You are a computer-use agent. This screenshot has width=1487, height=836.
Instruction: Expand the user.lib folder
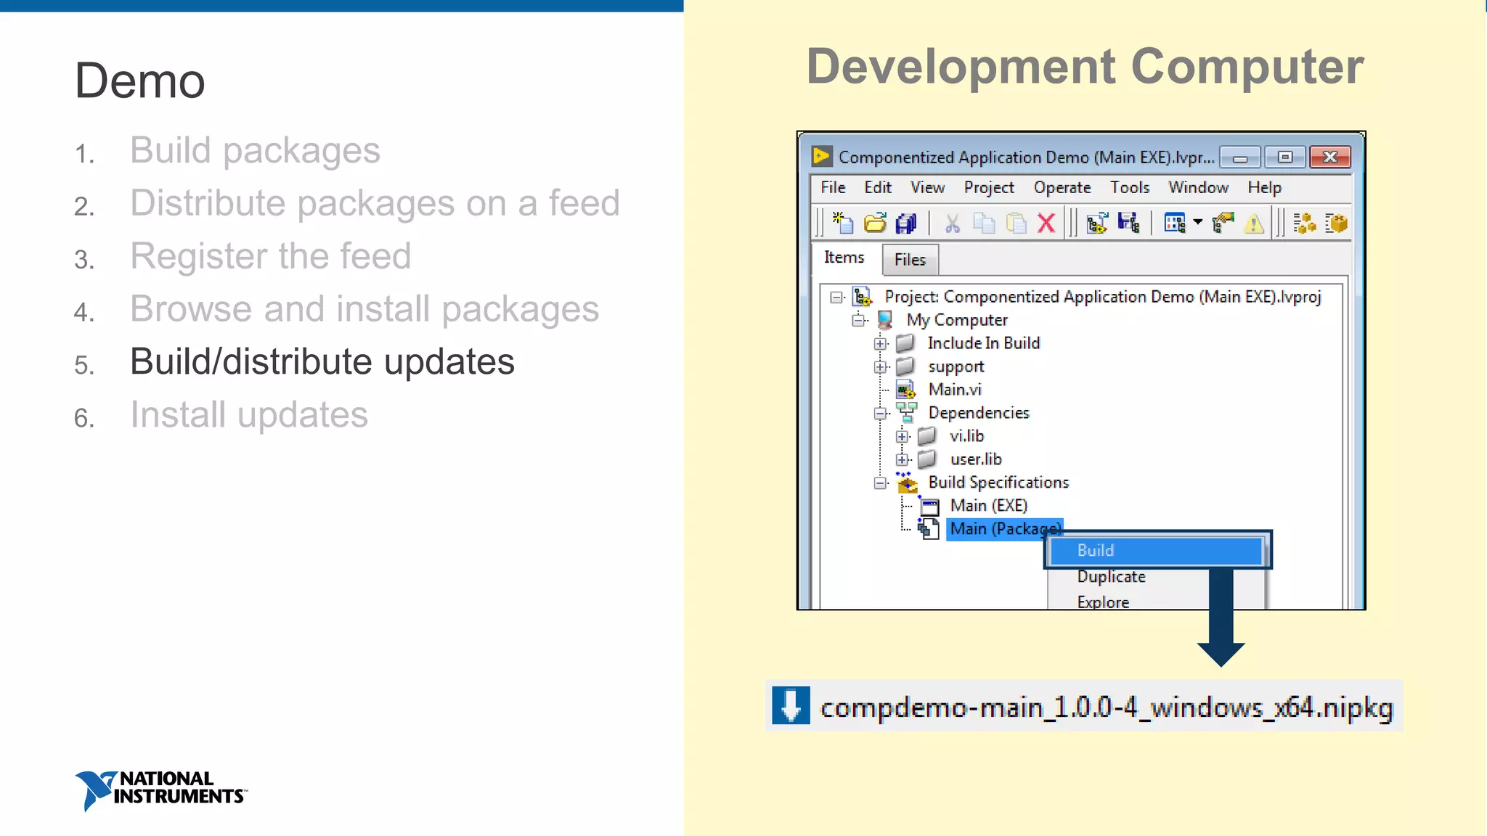click(x=902, y=460)
